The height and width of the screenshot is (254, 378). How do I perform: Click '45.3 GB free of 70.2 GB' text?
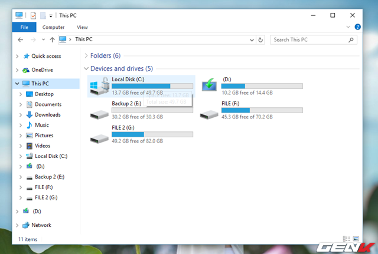pos(247,117)
